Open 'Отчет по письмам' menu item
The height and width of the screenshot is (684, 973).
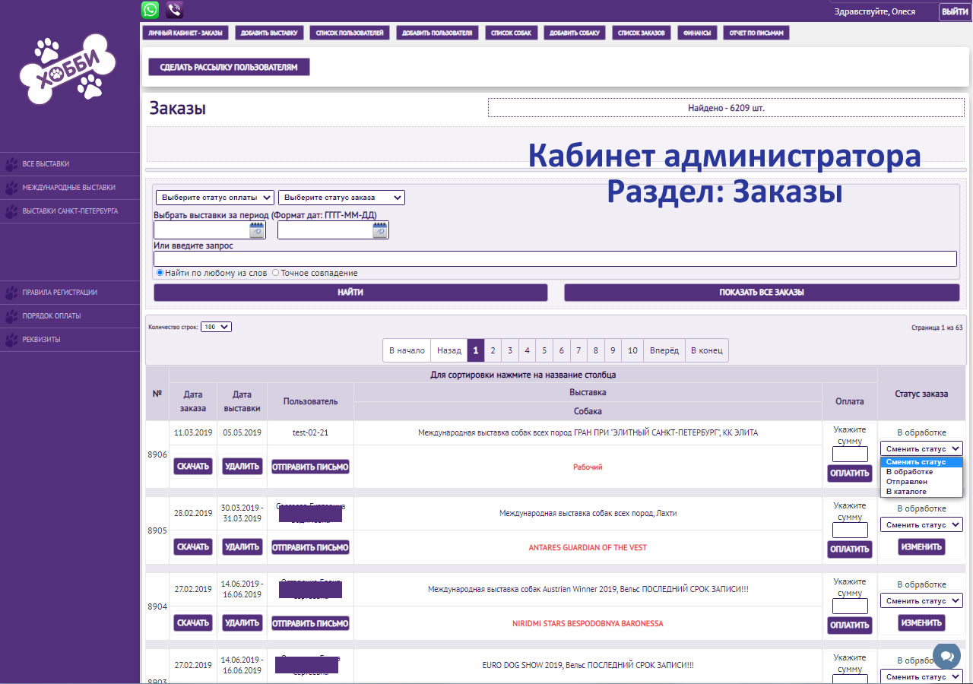[756, 33]
